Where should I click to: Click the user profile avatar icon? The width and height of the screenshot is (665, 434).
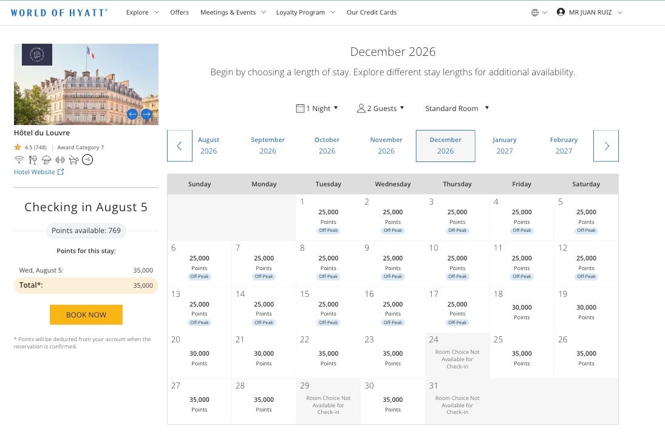tap(559, 12)
